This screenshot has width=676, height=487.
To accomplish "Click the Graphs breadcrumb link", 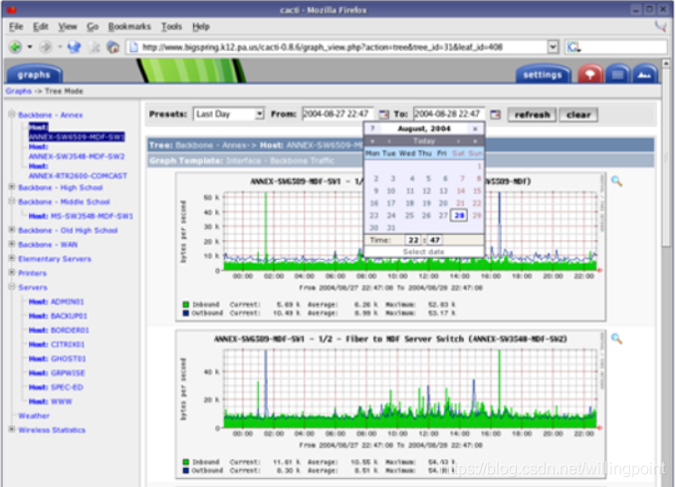I will pyautogui.click(x=18, y=91).
